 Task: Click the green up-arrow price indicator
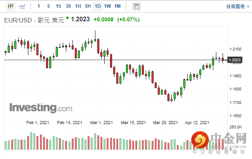[67, 18]
